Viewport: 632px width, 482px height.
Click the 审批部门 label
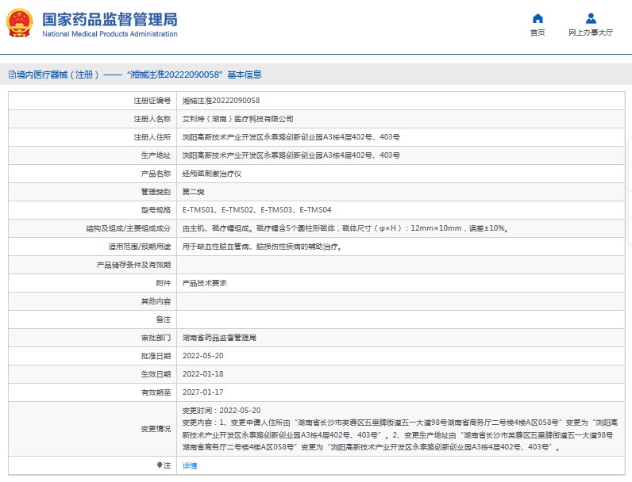pos(156,338)
